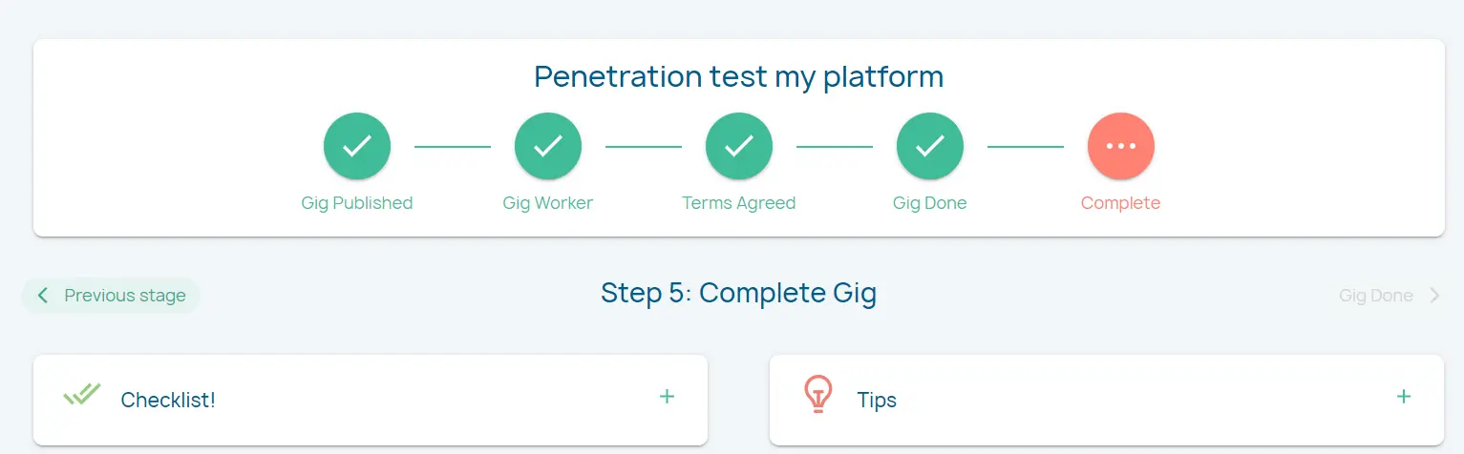Screen dimensions: 1464x454
Task: Click the Complete step label
Action: pyautogui.click(x=1121, y=203)
